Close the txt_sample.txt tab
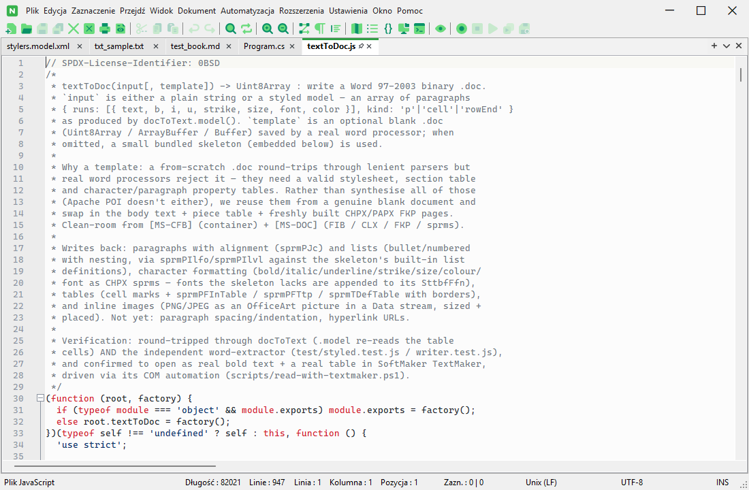Viewport: 749px width, 490px height. 156,46
